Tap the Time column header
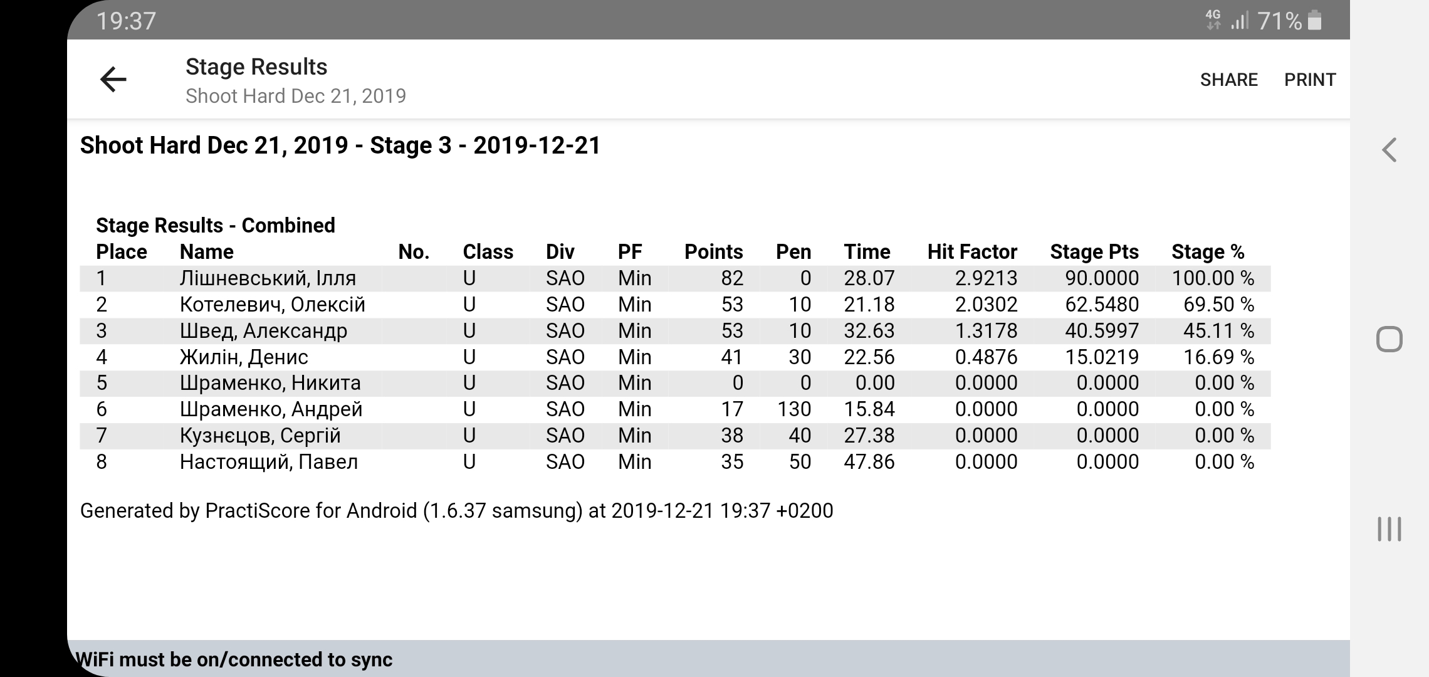The width and height of the screenshot is (1429, 677). (866, 252)
